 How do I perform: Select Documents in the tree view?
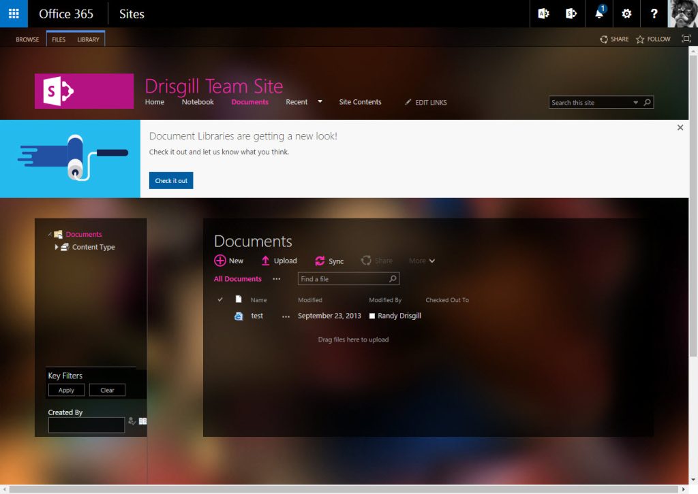point(84,234)
